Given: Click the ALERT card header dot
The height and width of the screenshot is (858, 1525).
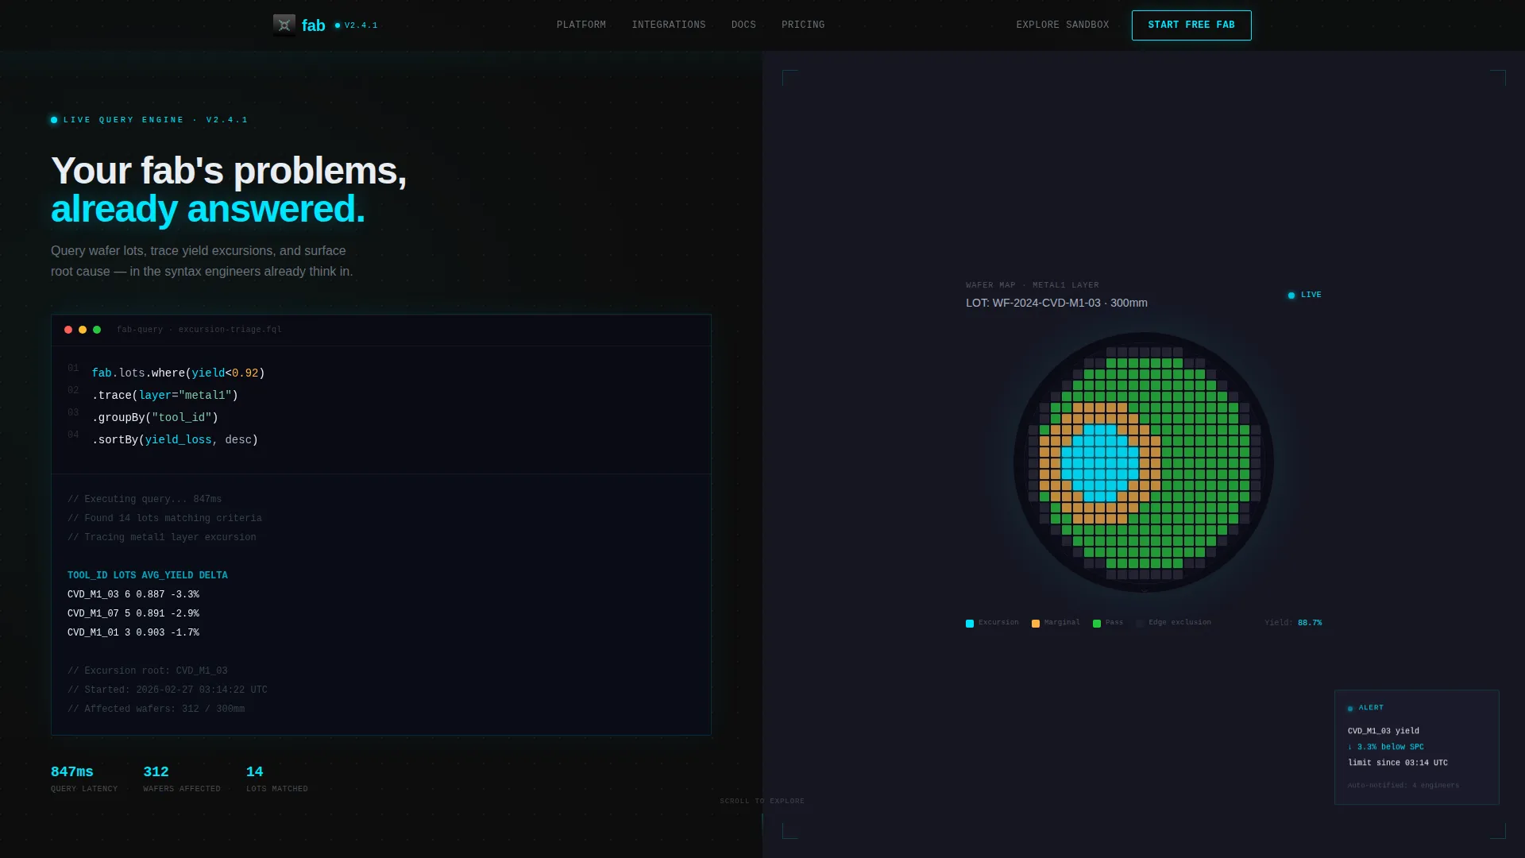Looking at the screenshot, I should [x=1350, y=708].
